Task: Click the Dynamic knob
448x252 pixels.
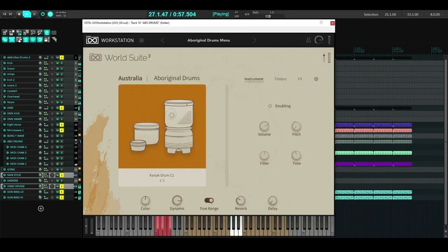Action: (177, 201)
